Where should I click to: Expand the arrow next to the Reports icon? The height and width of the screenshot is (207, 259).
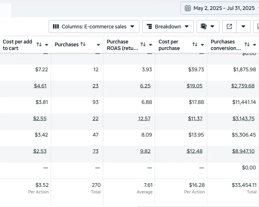point(212,26)
